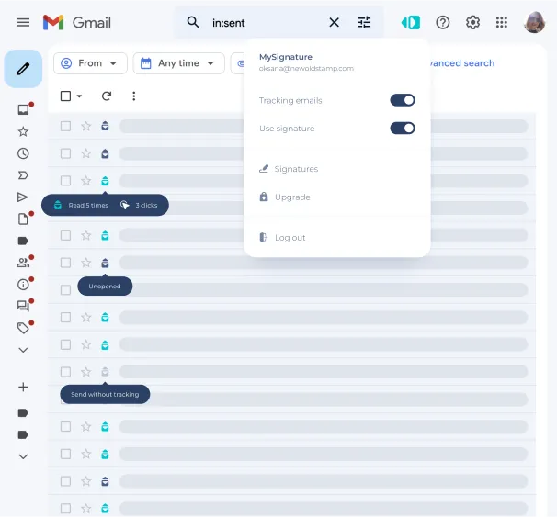Open the Important marker icon in sidebar
This screenshot has height=517, width=557.
tap(23, 175)
